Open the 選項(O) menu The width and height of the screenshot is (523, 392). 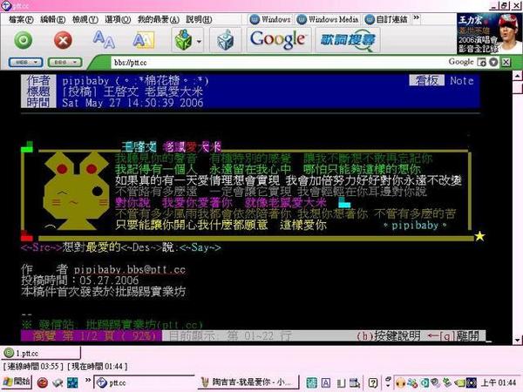tap(118, 20)
